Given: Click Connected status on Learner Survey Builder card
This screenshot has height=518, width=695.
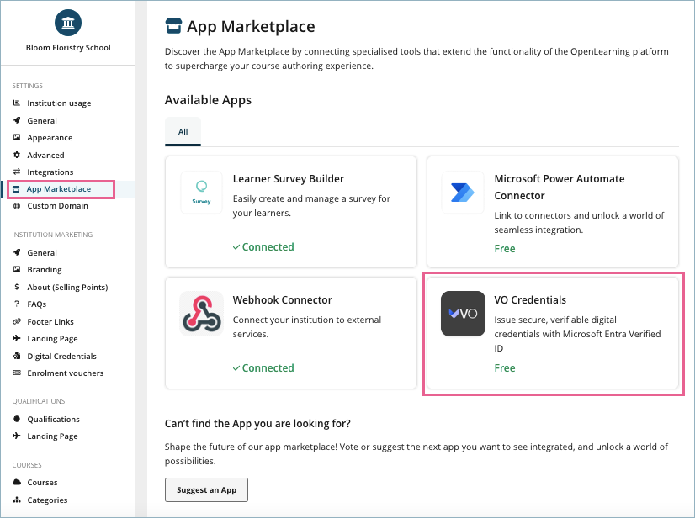Looking at the screenshot, I should (x=263, y=247).
